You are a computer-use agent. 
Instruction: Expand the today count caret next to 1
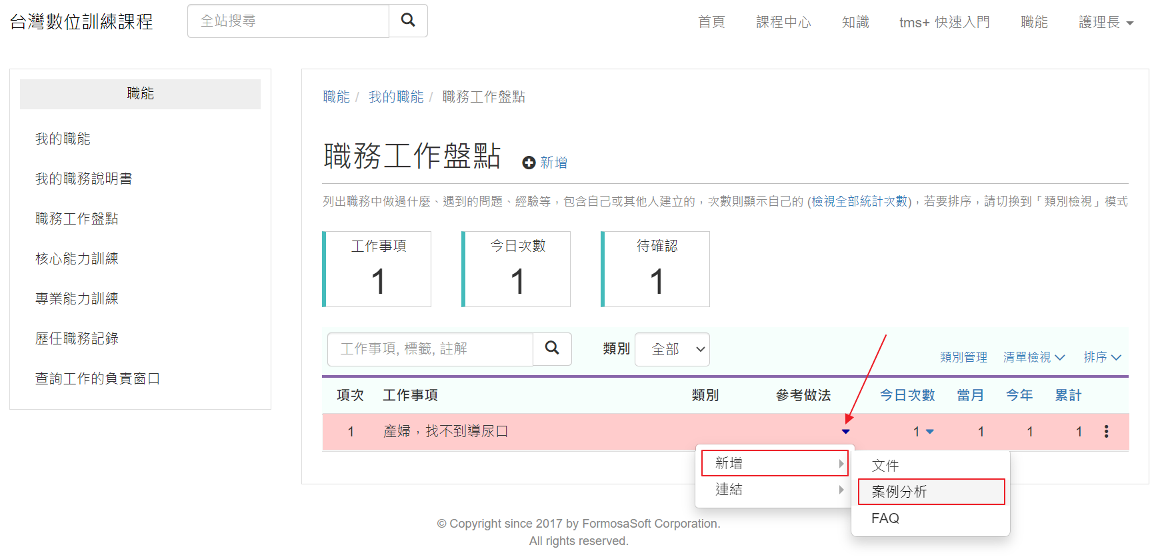[930, 432]
